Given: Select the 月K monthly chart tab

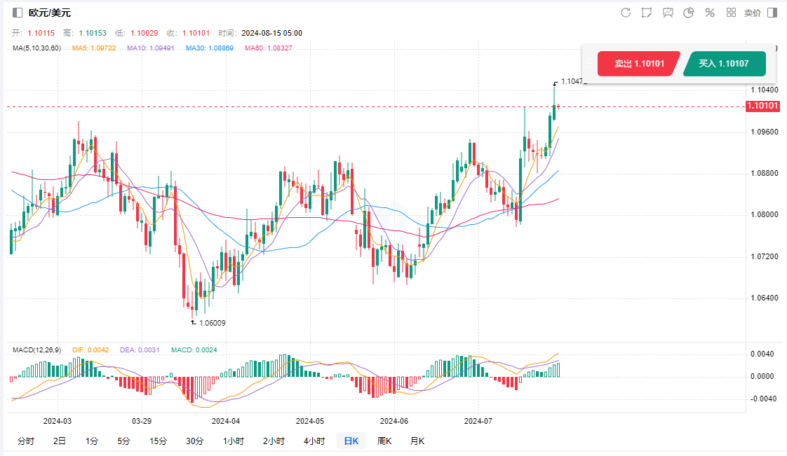Looking at the screenshot, I should tap(417, 441).
